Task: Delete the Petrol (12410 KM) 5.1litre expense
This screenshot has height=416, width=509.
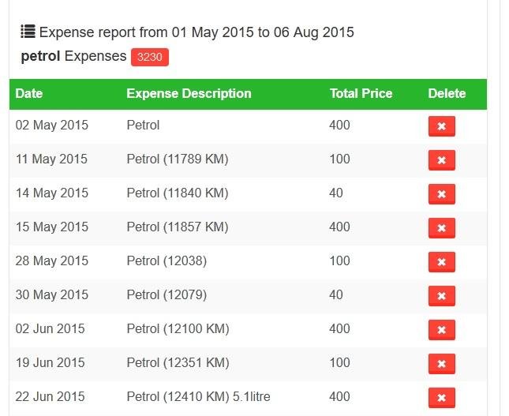Action: (441, 398)
